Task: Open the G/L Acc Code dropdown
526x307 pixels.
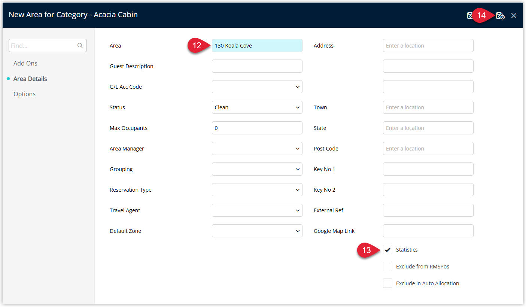Action: [257, 87]
